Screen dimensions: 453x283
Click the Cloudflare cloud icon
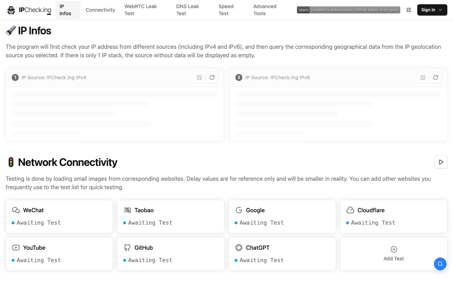[350, 210]
